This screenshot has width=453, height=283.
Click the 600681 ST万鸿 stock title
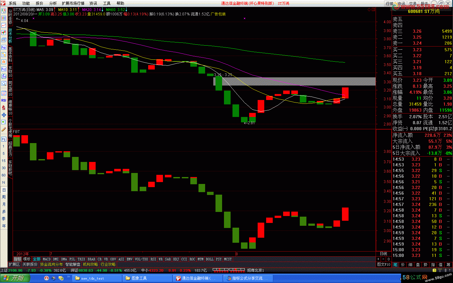coord(423,11)
